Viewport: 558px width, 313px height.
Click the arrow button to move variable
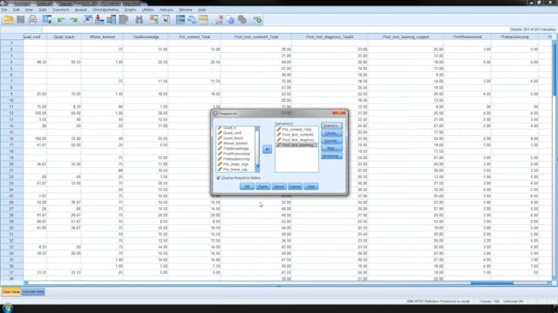268,150
